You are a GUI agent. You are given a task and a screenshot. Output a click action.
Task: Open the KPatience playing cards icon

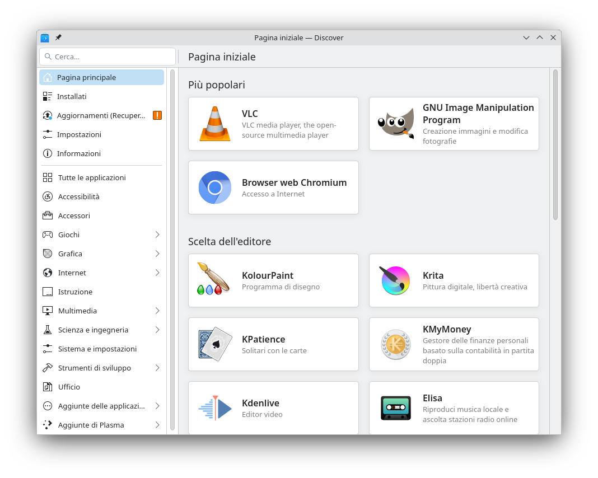point(215,344)
